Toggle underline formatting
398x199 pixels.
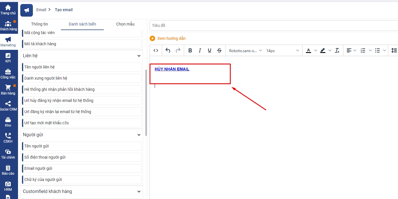click(210, 50)
